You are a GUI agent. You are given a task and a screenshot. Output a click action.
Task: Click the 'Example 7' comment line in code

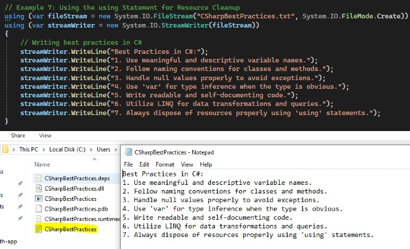point(122,7)
